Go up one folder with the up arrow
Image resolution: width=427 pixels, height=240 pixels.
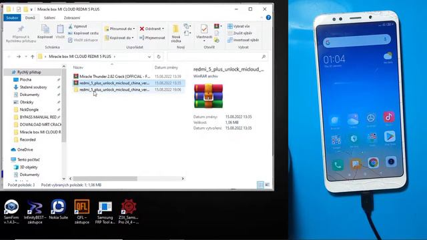pyautogui.click(x=33, y=57)
